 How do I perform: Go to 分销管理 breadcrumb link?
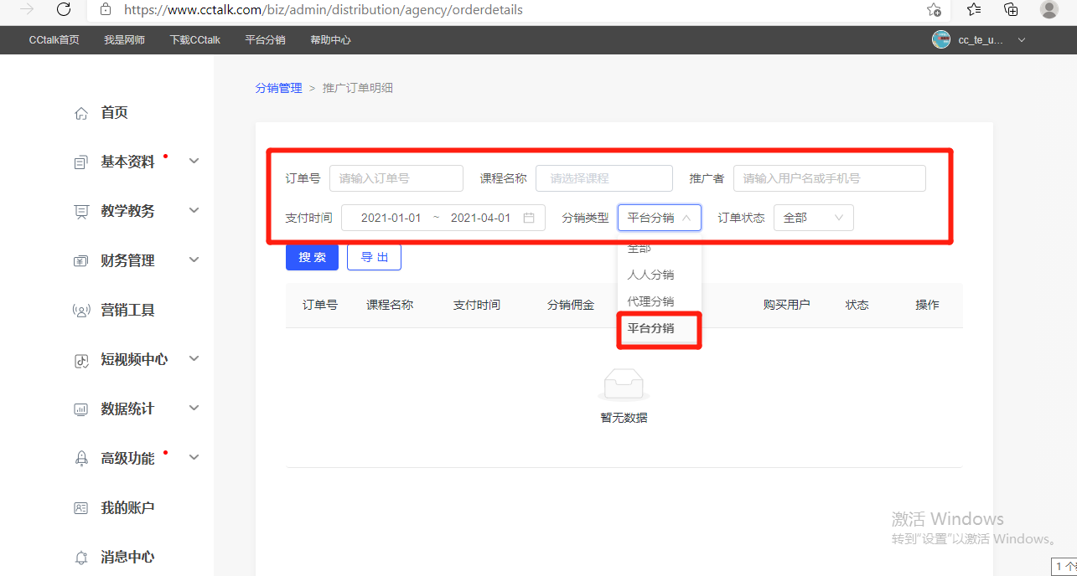coord(278,88)
